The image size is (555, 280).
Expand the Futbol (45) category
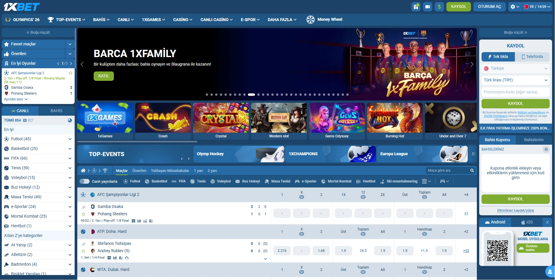point(70,139)
